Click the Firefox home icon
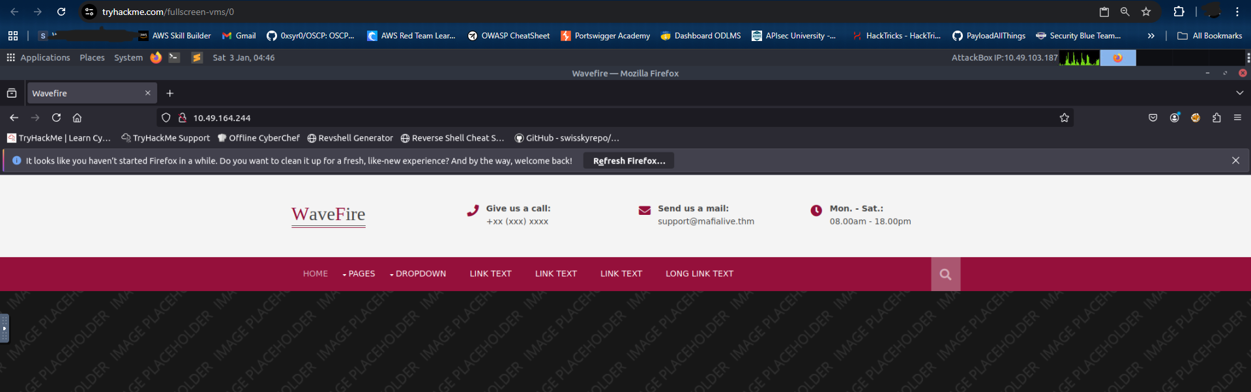This screenshot has height=392, width=1251. [x=77, y=118]
